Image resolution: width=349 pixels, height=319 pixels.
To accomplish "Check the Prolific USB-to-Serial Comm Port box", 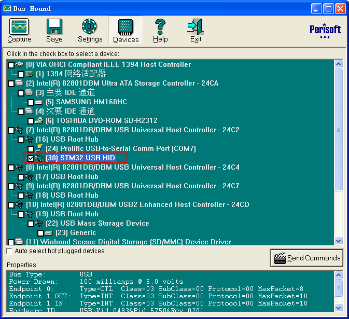I will coord(31,149).
